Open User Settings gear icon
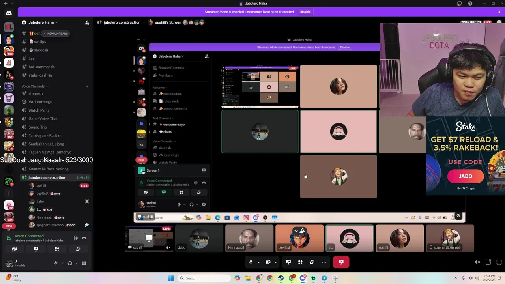This screenshot has height=284, width=505. point(84,263)
